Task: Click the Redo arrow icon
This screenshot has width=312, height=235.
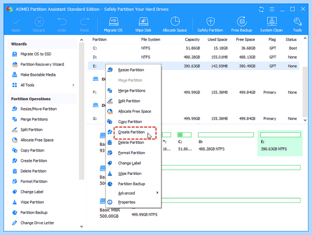Action: click(85, 22)
